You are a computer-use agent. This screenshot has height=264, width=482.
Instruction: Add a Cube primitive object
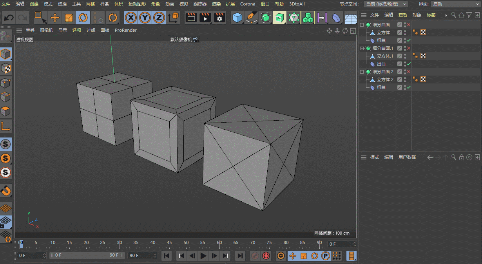point(237,18)
